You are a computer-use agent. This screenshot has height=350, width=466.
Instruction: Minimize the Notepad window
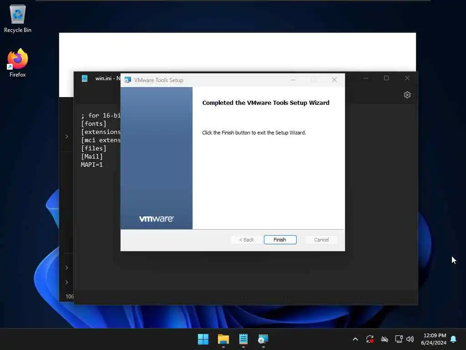(366, 78)
